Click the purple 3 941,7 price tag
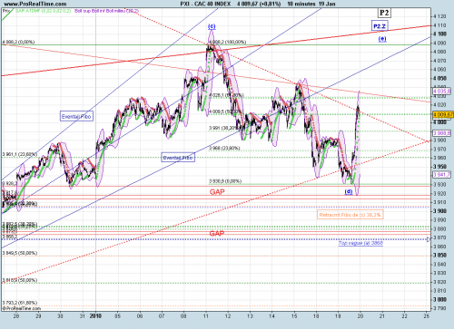The height and width of the screenshot is (329, 454). coord(442,174)
